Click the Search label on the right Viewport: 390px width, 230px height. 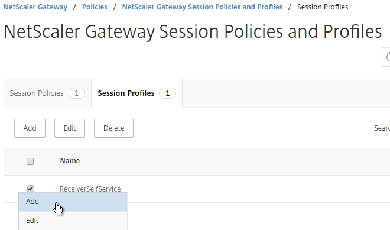[x=382, y=128]
